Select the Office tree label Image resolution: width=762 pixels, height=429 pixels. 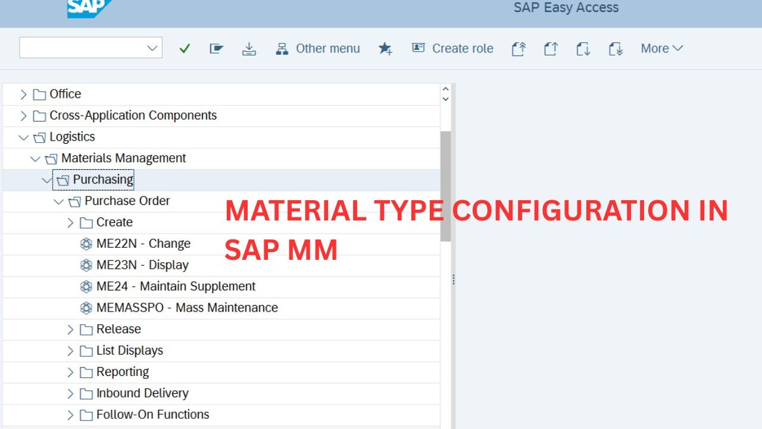point(65,94)
